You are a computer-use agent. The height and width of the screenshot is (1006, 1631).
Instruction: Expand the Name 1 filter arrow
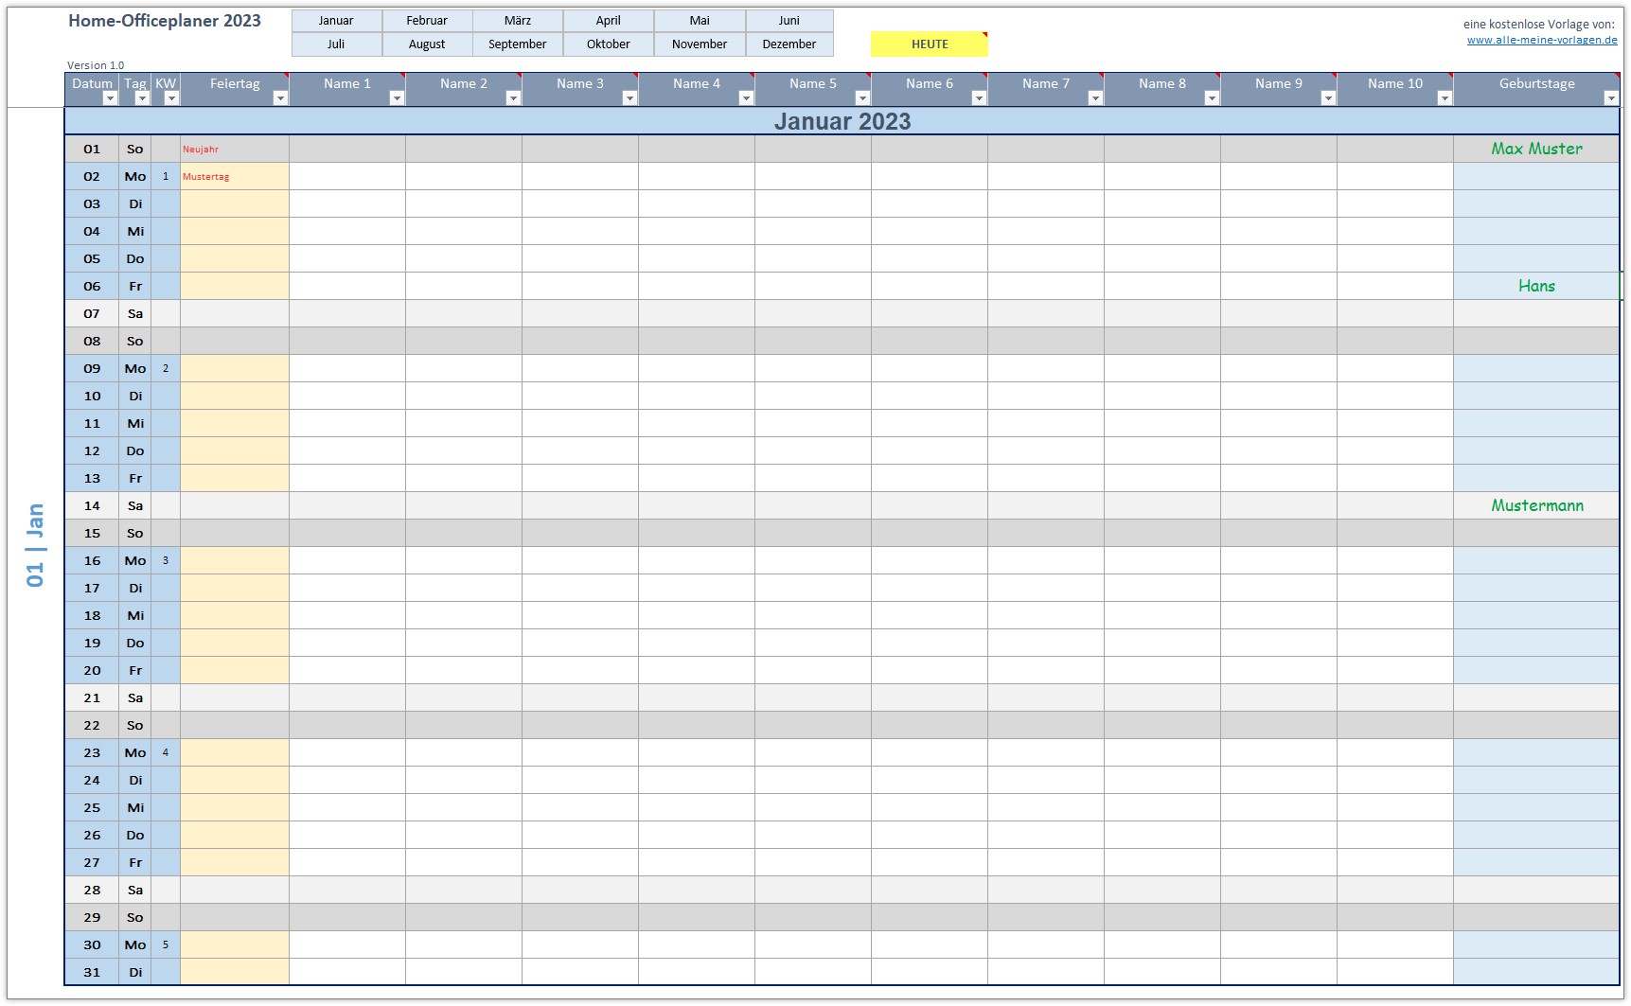click(x=396, y=98)
